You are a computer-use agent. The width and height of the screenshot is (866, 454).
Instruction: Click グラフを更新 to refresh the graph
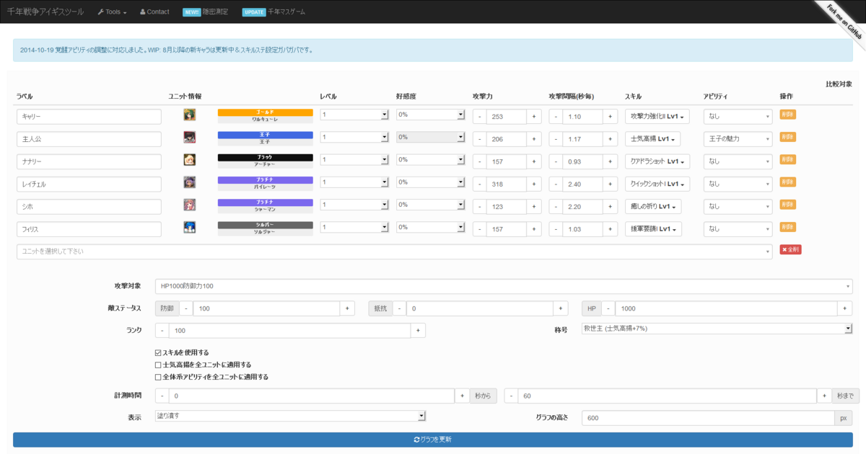(x=433, y=440)
